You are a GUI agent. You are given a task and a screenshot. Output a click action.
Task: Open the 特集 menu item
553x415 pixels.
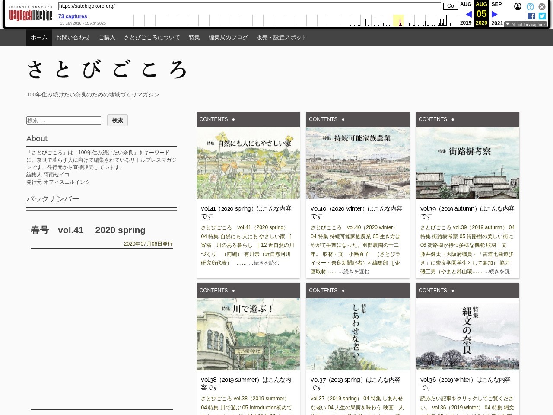tap(194, 38)
